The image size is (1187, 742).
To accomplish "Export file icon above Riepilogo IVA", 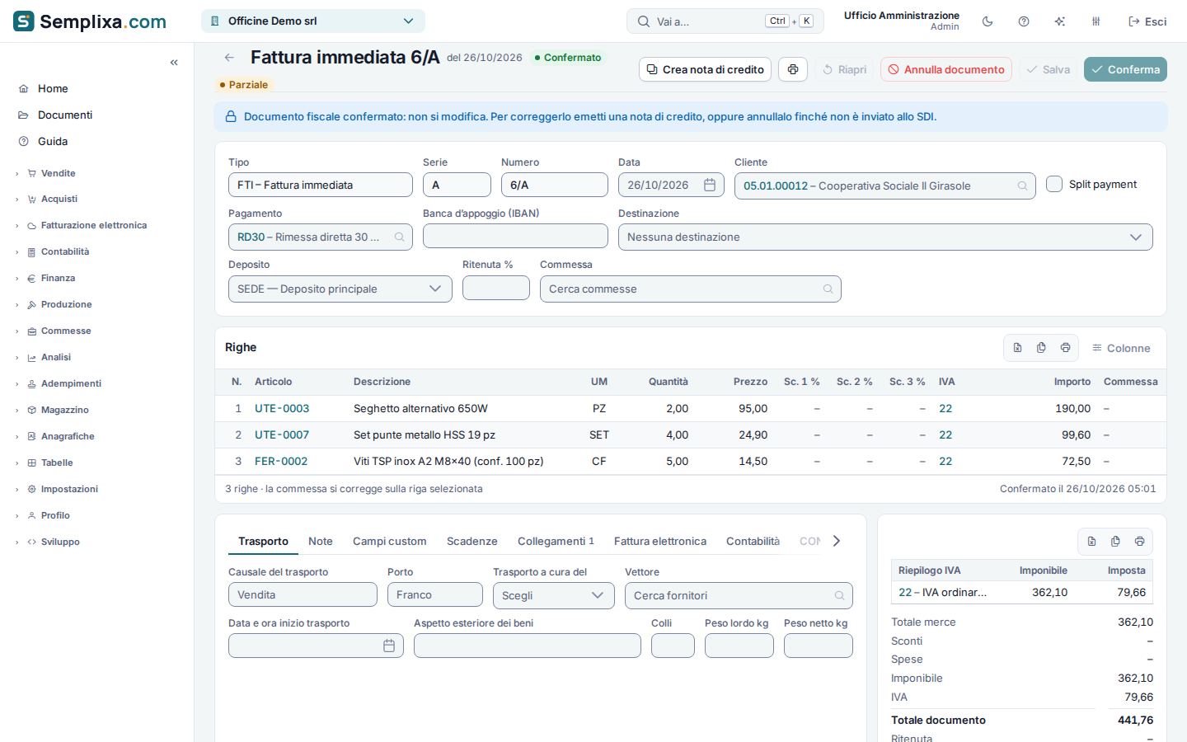I will point(1091,542).
